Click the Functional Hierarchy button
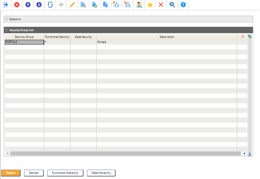Screen dimensions: 260x179 point(65,173)
